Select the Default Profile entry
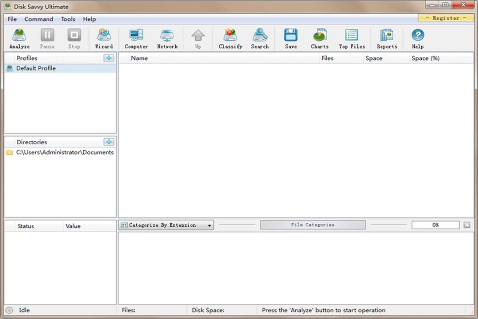Screen dimensions: 478x319 coord(36,68)
